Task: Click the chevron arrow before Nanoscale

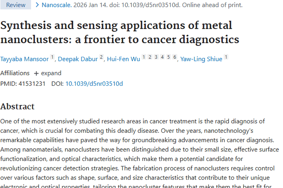Action: click(37, 5)
